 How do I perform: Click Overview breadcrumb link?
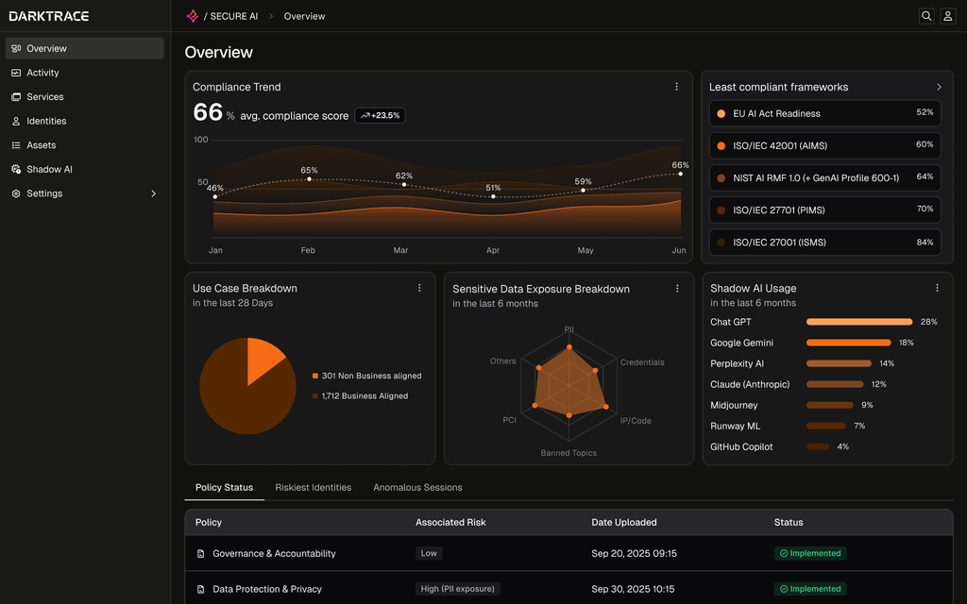(304, 16)
